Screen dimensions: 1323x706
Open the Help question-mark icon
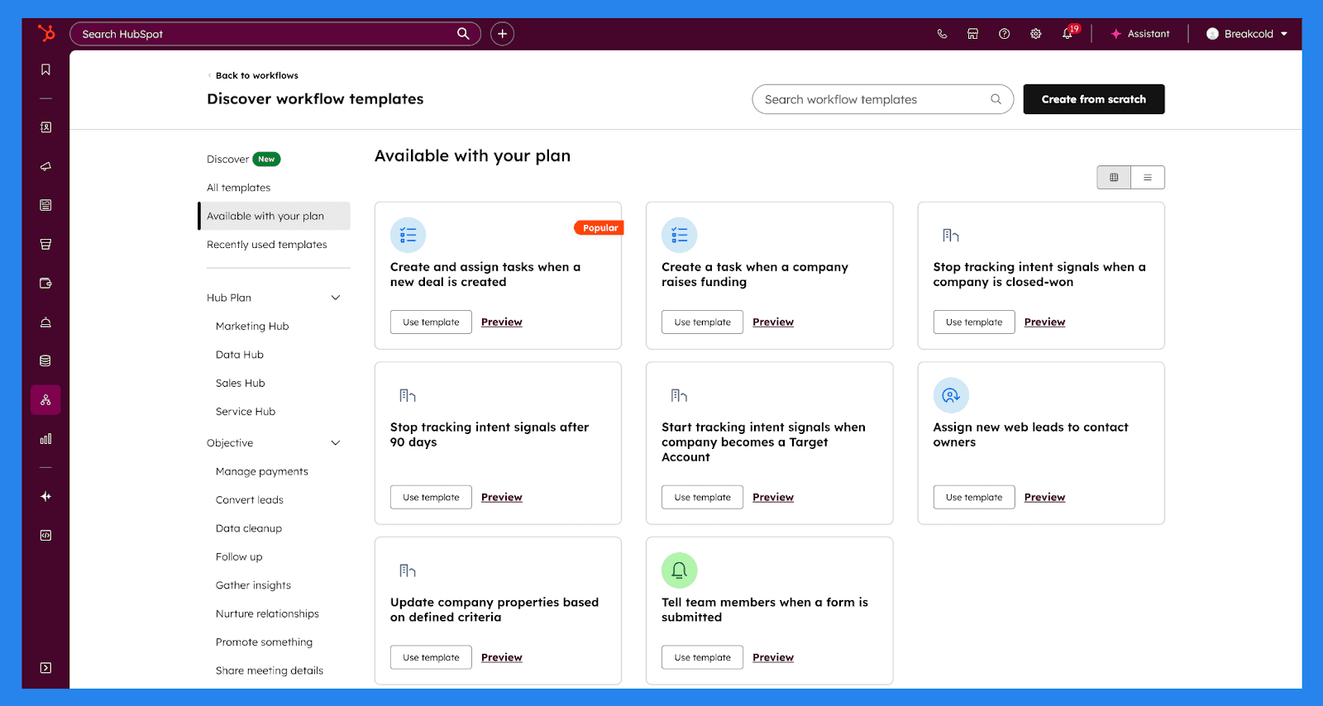[1004, 34]
